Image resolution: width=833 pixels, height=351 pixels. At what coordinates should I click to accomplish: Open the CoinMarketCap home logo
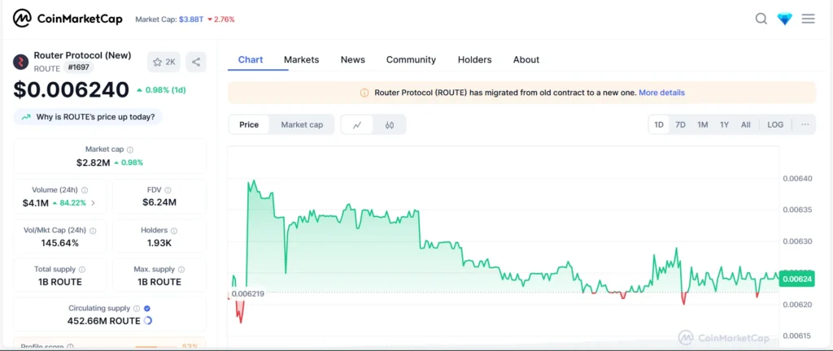point(68,19)
